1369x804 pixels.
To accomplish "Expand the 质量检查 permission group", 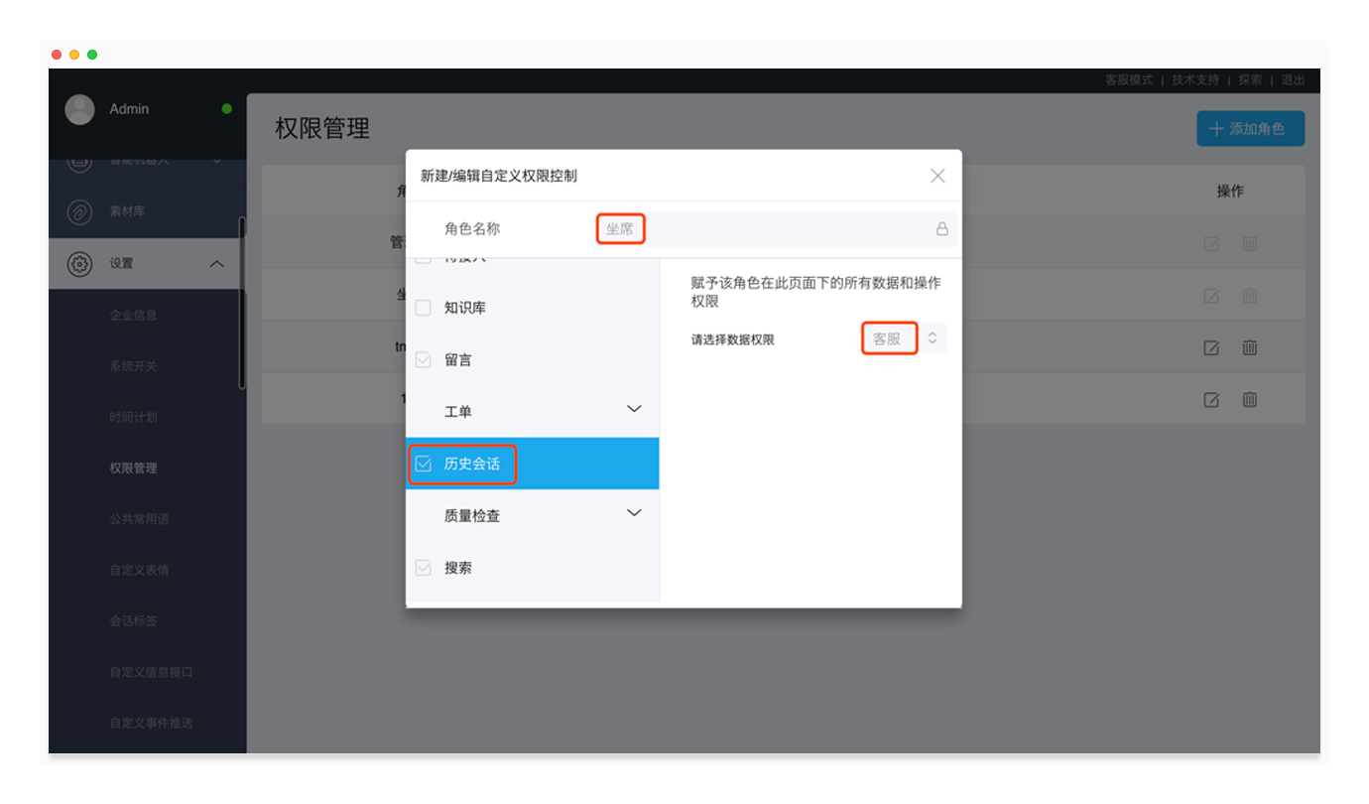I will point(634,514).
